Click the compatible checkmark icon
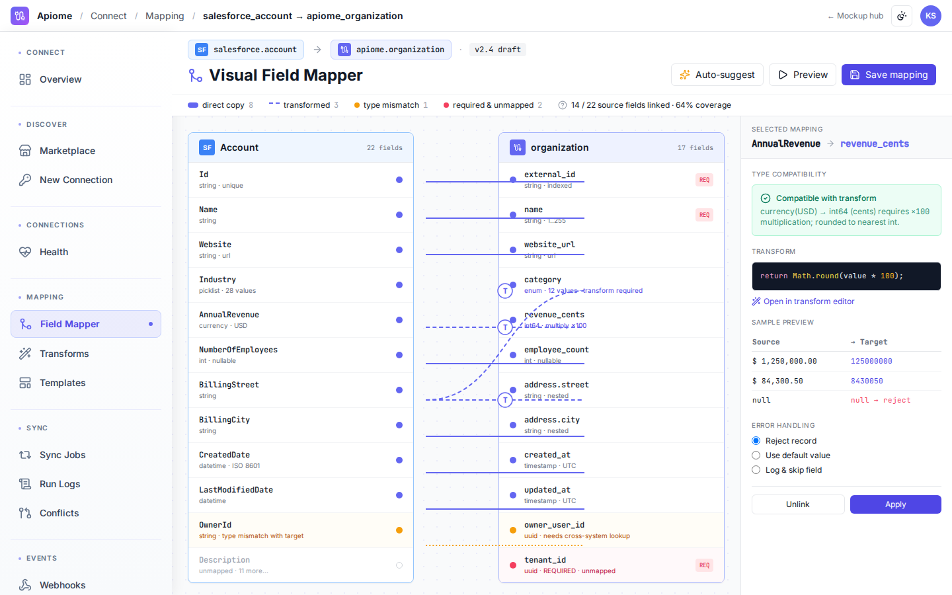This screenshot has height=595, width=952. [766, 198]
